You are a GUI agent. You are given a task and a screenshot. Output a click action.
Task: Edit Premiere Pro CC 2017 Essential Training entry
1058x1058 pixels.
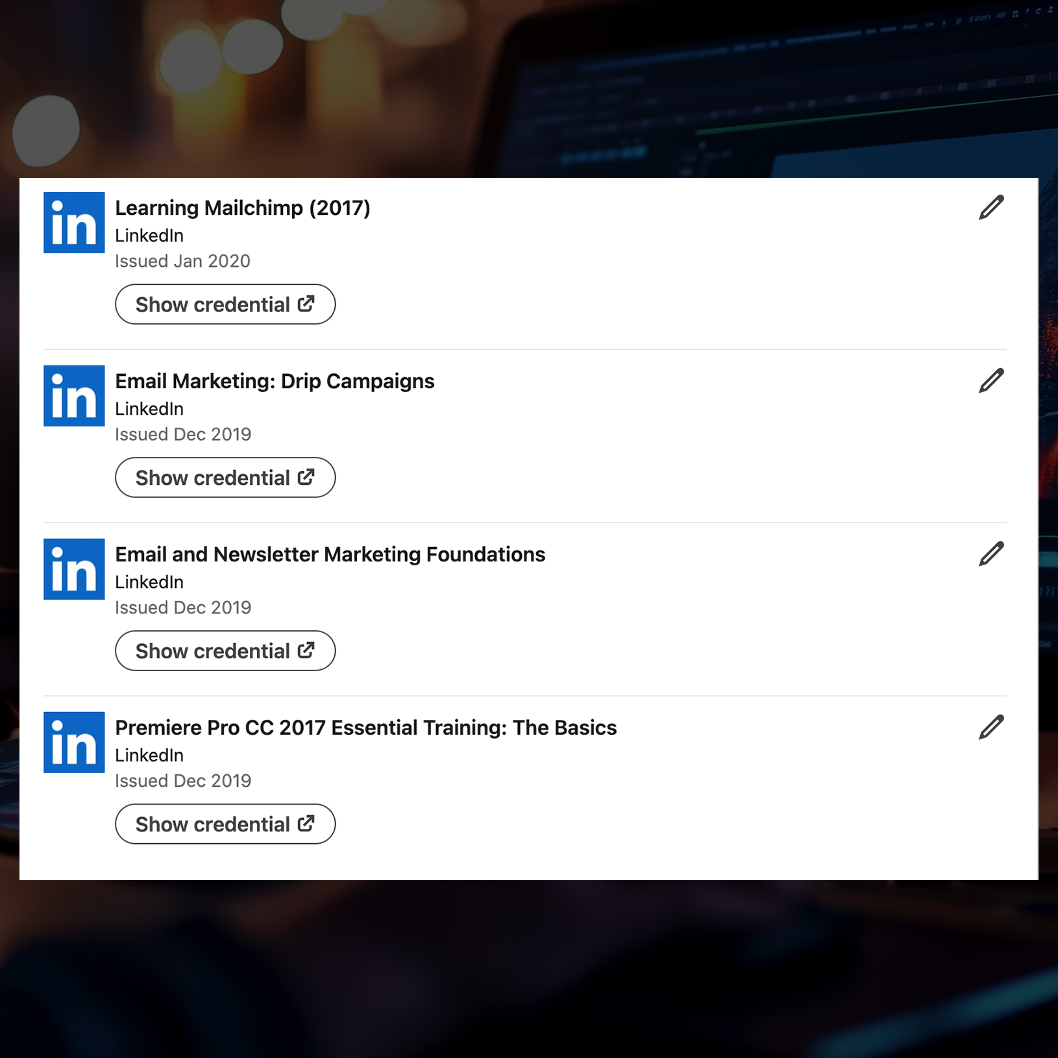click(991, 728)
